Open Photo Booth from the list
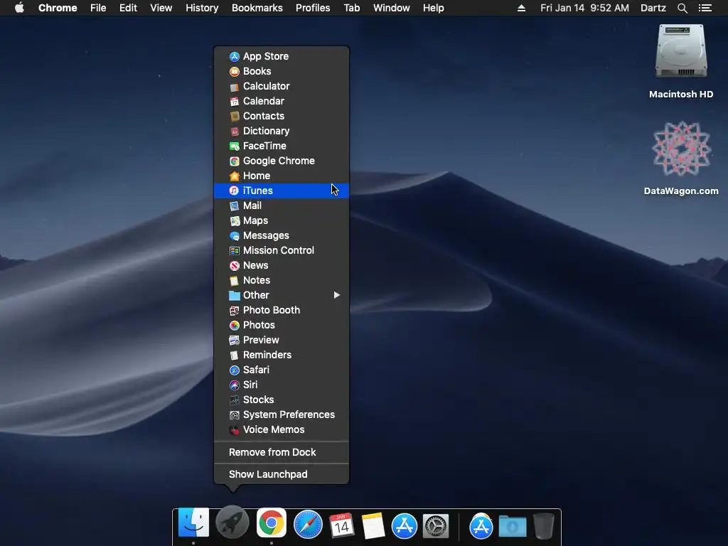This screenshot has width=728, height=546. coord(282,310)
